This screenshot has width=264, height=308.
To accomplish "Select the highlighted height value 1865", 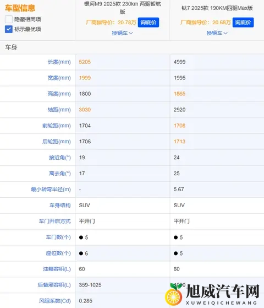I will point(179,94).
